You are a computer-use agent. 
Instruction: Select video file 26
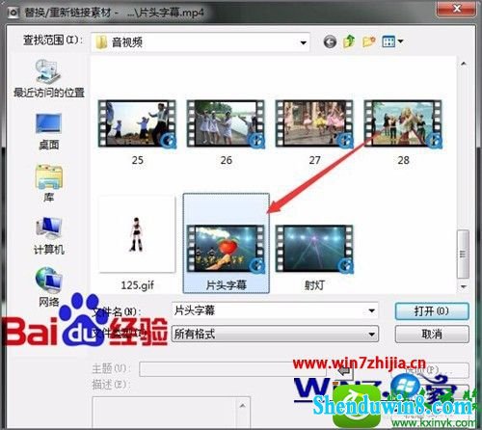(227, 133)
